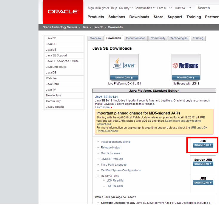Open Certified System Configurations link
The width and height of the screenshot is (219, 205).
(x=121, y=170)
